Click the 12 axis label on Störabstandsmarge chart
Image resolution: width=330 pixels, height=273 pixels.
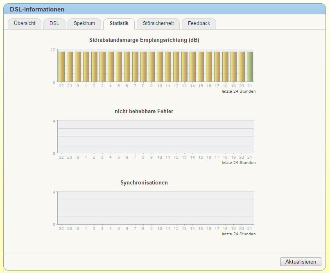53,50
